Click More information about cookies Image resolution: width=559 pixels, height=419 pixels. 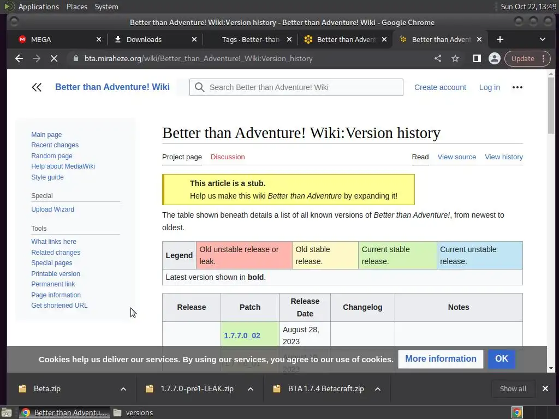(441, 359)
